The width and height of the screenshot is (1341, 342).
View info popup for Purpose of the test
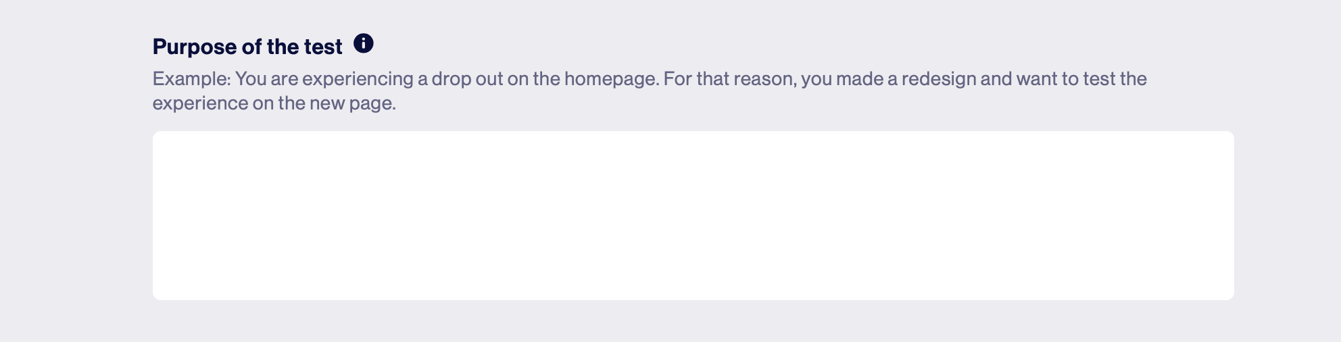(364, 44)
